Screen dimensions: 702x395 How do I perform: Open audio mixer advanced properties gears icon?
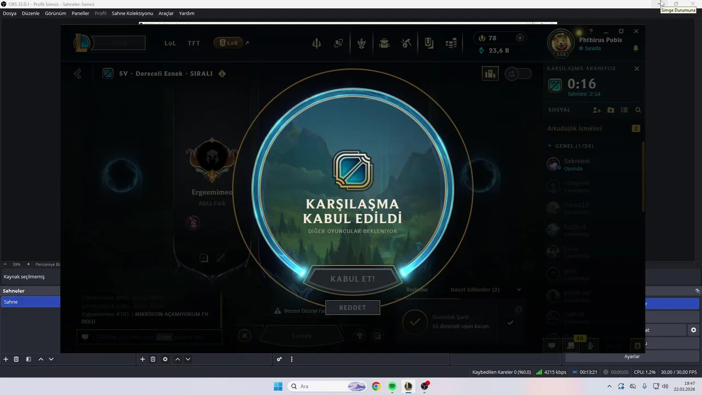279,359
